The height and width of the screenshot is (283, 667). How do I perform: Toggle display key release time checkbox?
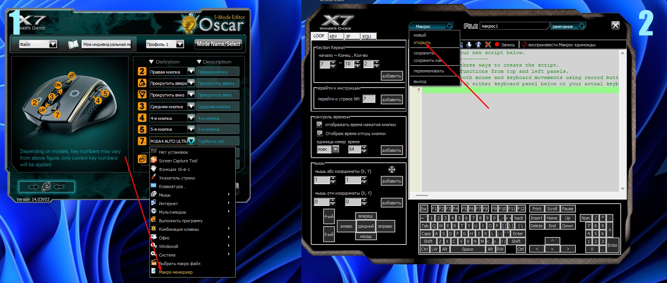point(319,134)
